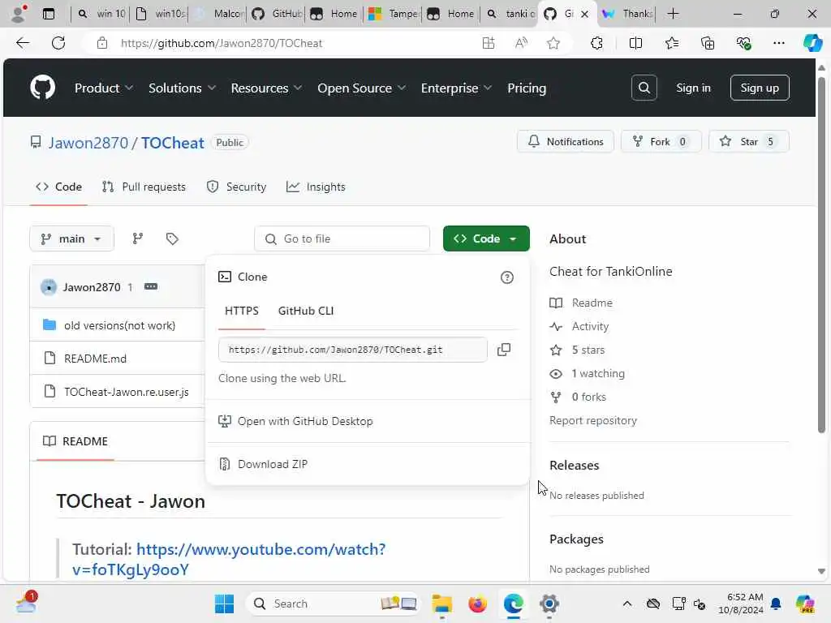Star the TOCheat repository
Image resolution: width=831 pixels, height=623 pixels.
(748, 142)
